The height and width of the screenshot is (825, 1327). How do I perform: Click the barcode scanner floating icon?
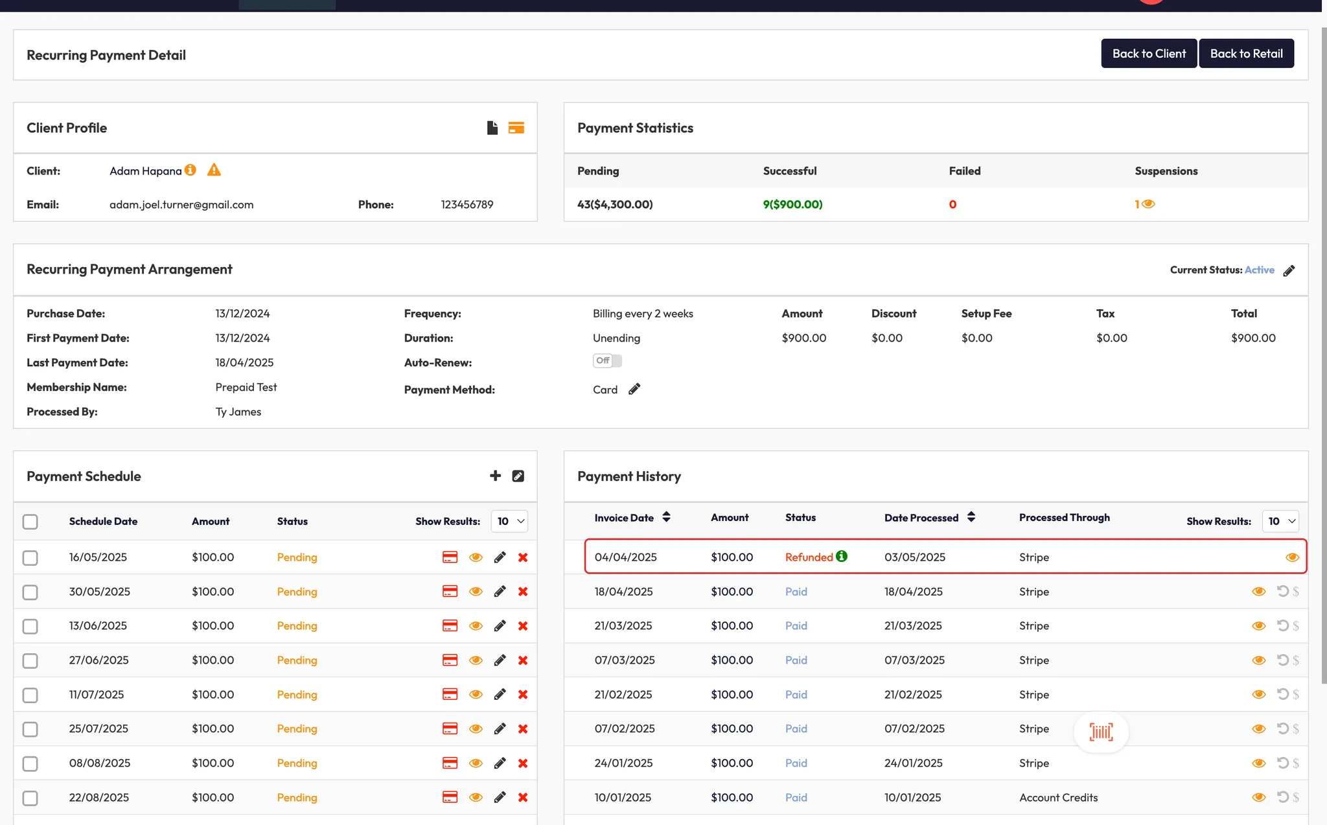1101,732
